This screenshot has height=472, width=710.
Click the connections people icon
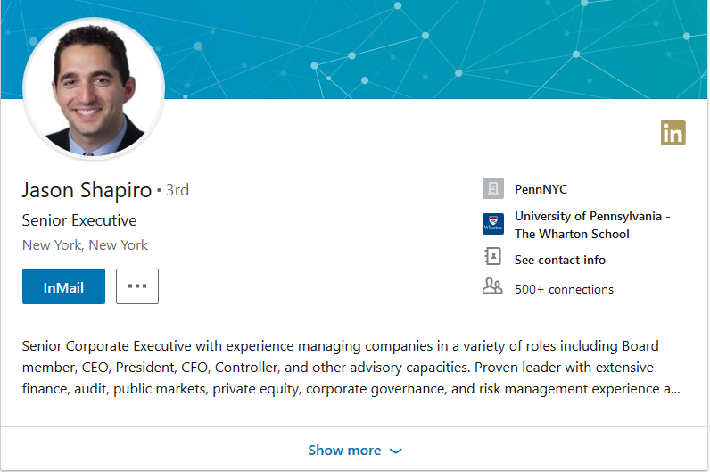click(492, 286)
